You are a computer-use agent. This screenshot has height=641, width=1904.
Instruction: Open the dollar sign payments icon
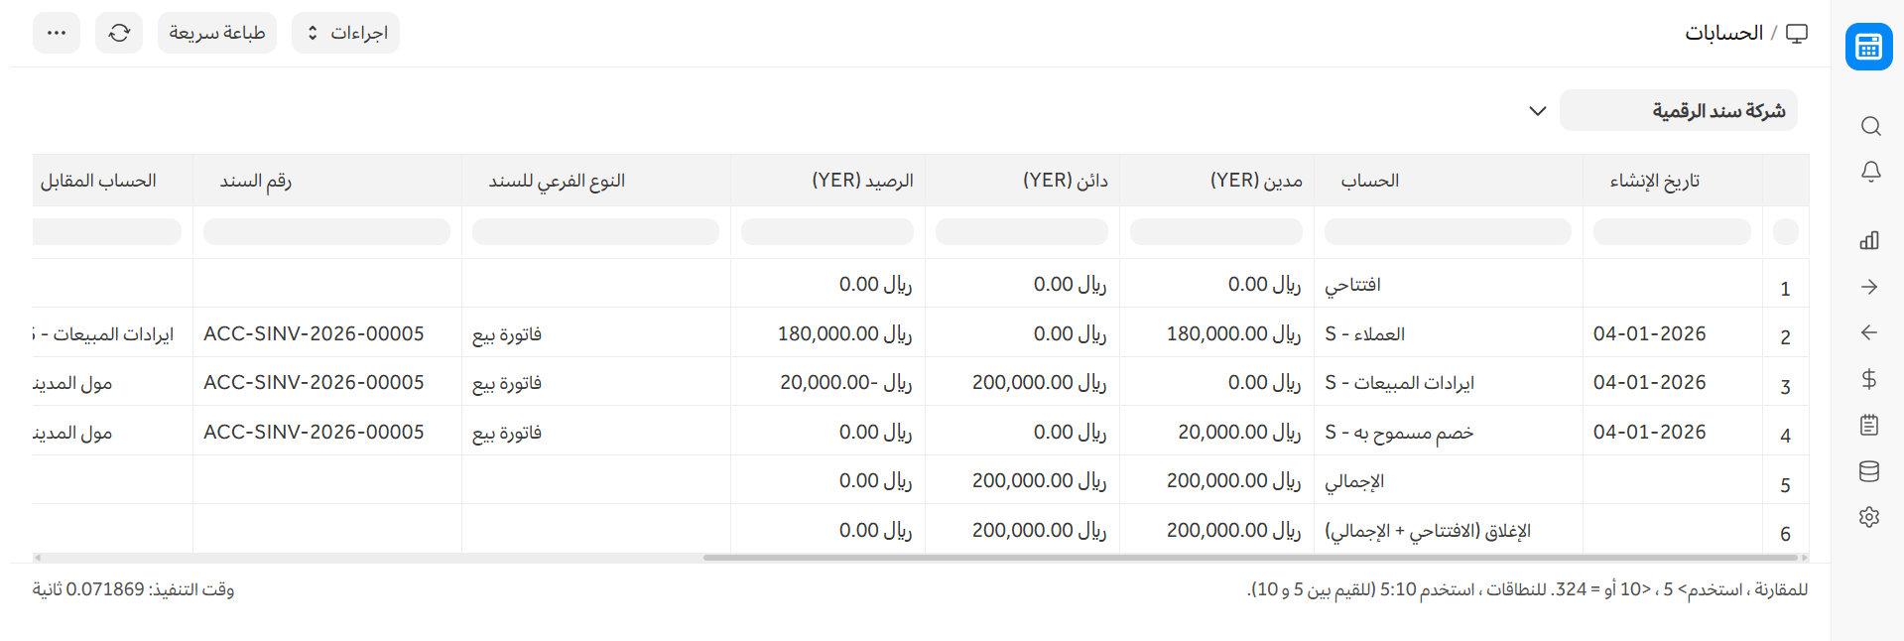pyautogui.click(x=1869, y=379)
